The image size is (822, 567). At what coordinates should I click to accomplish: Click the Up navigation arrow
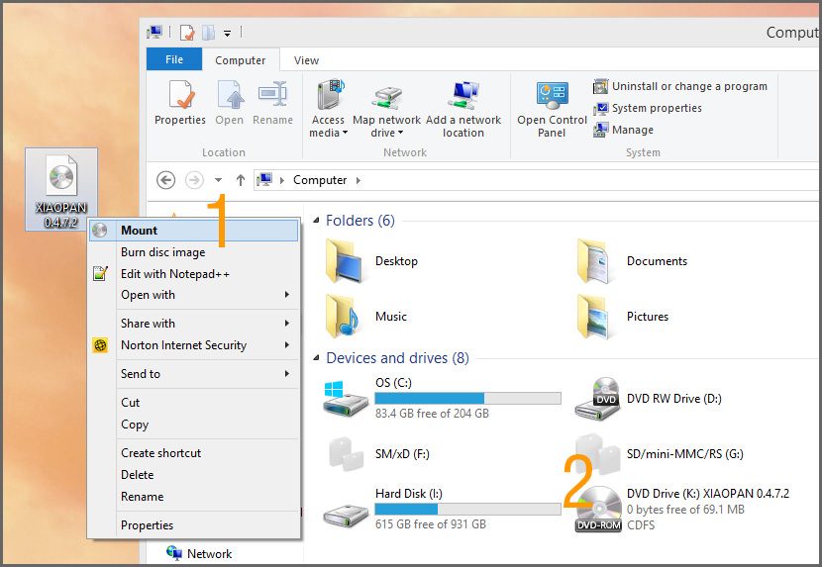pyautogui.click(x=240, y=180)
